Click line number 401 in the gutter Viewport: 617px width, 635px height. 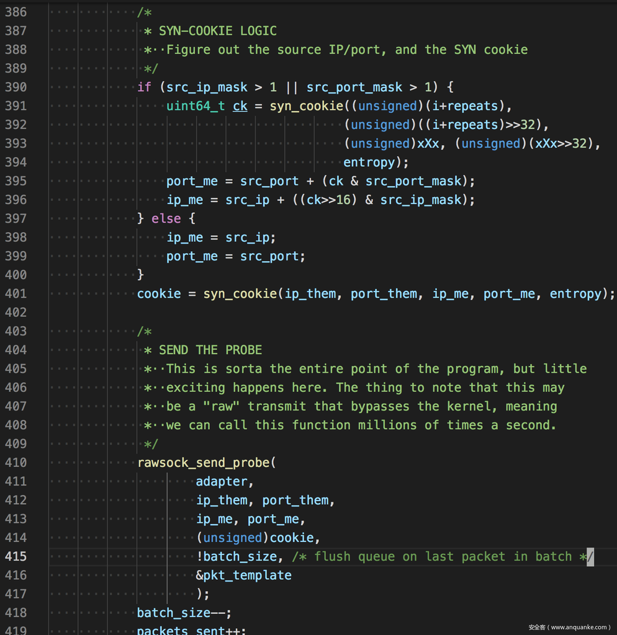coord(16,293)
